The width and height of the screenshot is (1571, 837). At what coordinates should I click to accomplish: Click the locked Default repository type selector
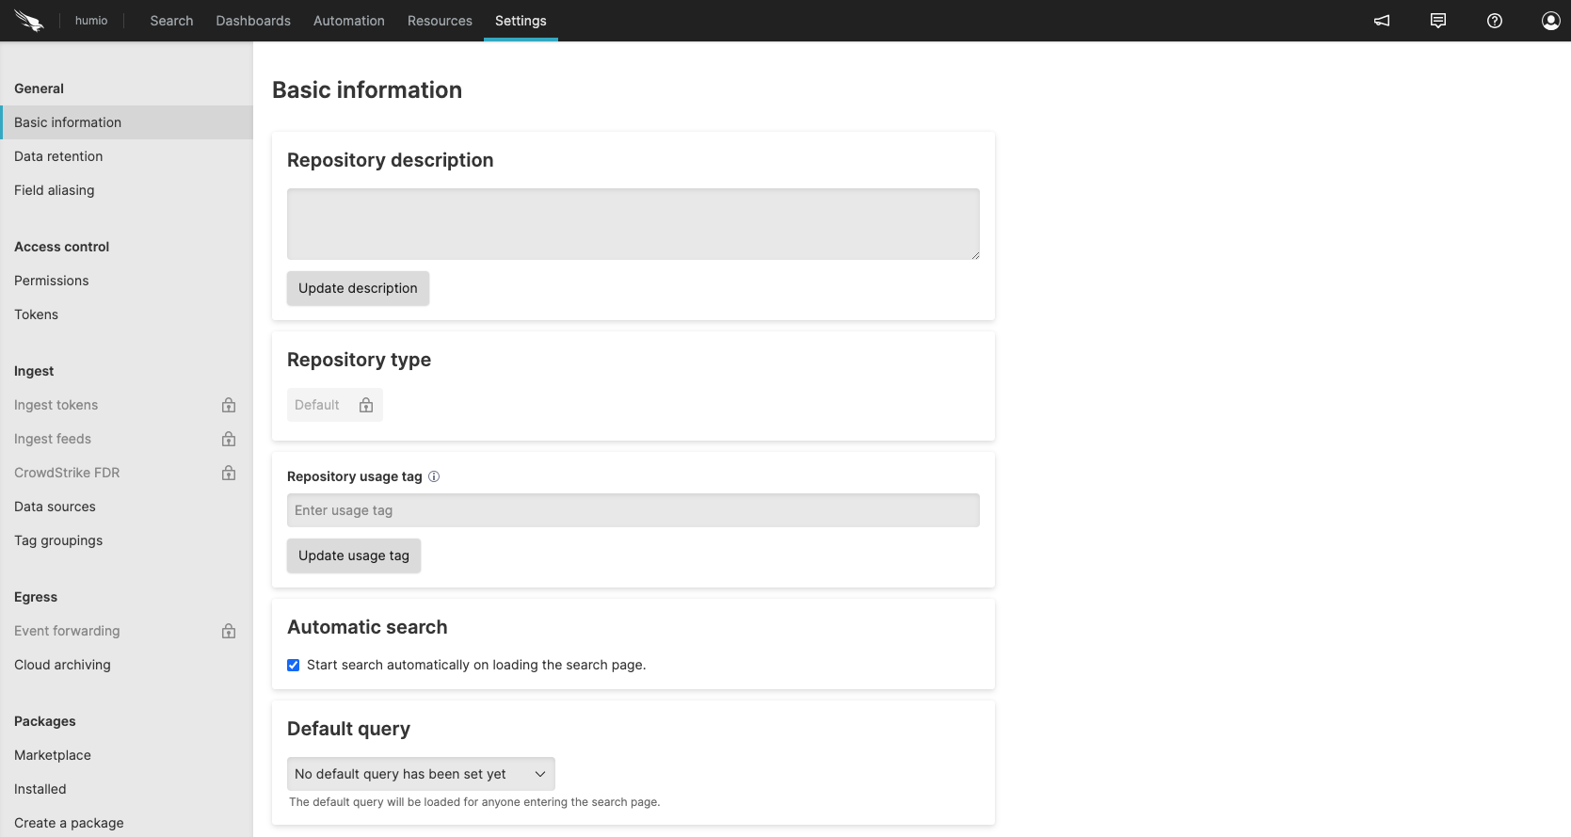pyautogui.click(x=334, y=405)
